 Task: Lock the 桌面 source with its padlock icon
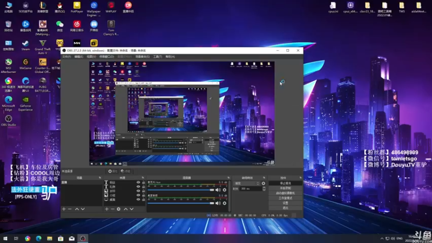point(143,199)
